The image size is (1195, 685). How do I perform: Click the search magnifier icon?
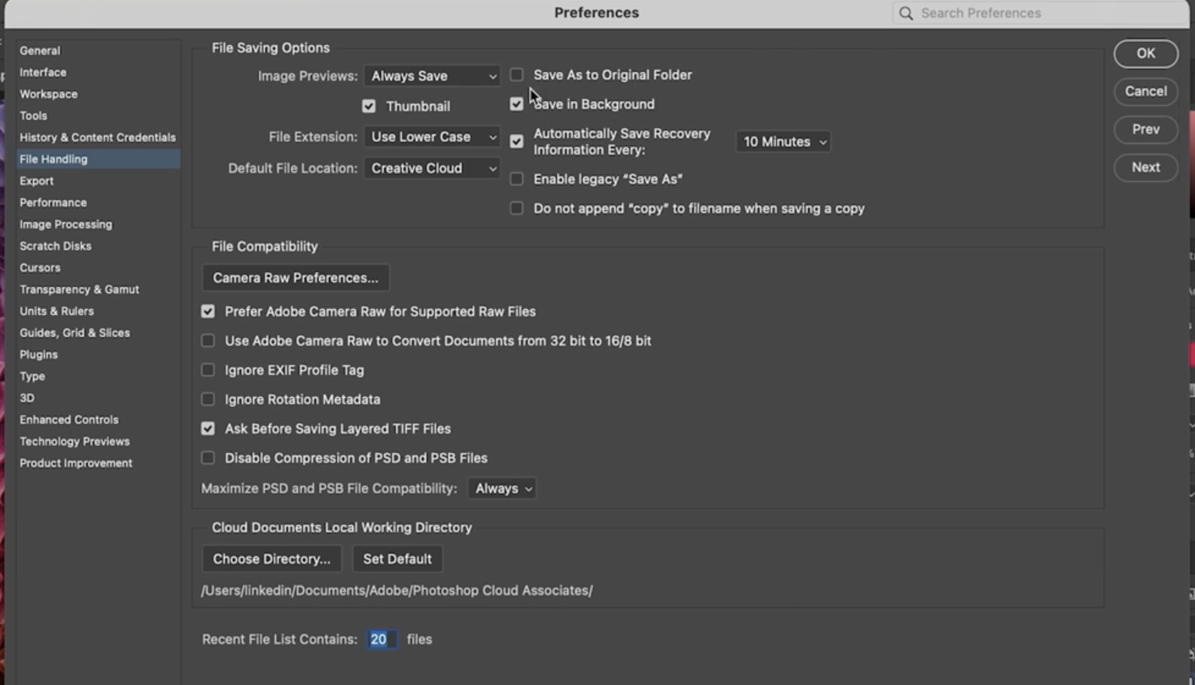pos(906,13)
